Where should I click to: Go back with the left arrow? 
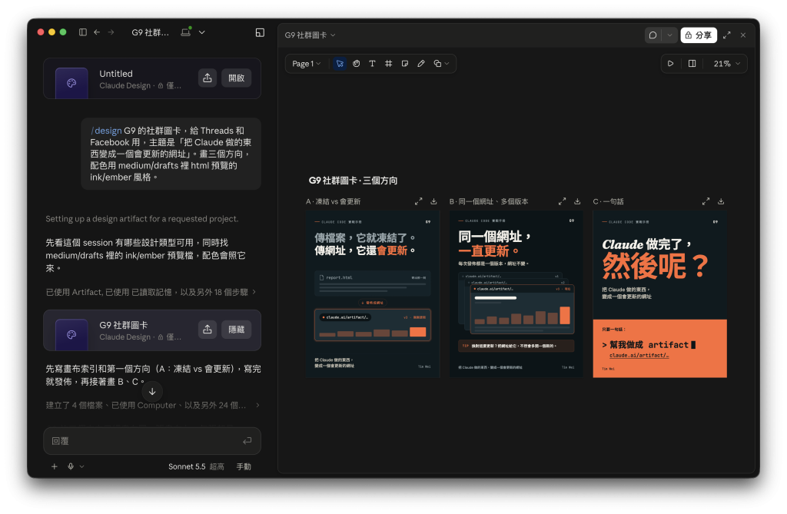click(x=97, y=32)
